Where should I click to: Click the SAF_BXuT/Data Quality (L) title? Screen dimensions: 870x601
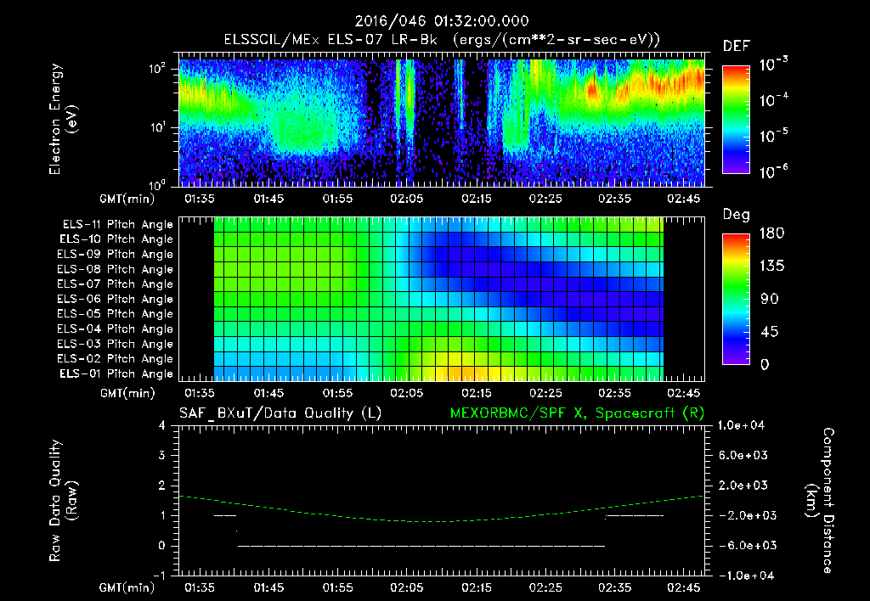280,413
